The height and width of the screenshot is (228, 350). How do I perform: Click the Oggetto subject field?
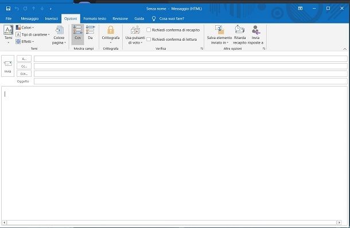click(190, 81)
